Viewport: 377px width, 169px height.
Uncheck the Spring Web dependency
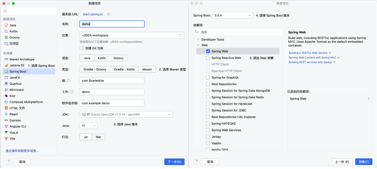(208, 51)
